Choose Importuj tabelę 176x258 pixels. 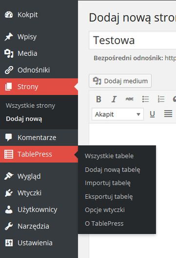(108, 183)
